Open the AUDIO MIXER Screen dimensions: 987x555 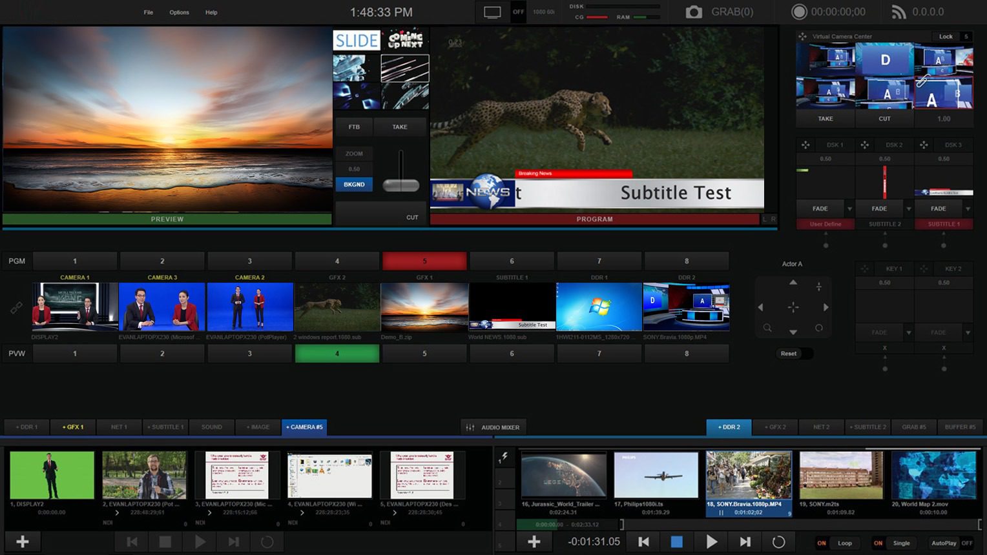494,427
